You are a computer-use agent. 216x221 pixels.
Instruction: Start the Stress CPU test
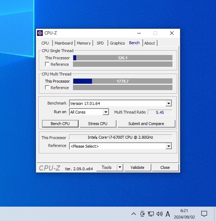[98, 124]
